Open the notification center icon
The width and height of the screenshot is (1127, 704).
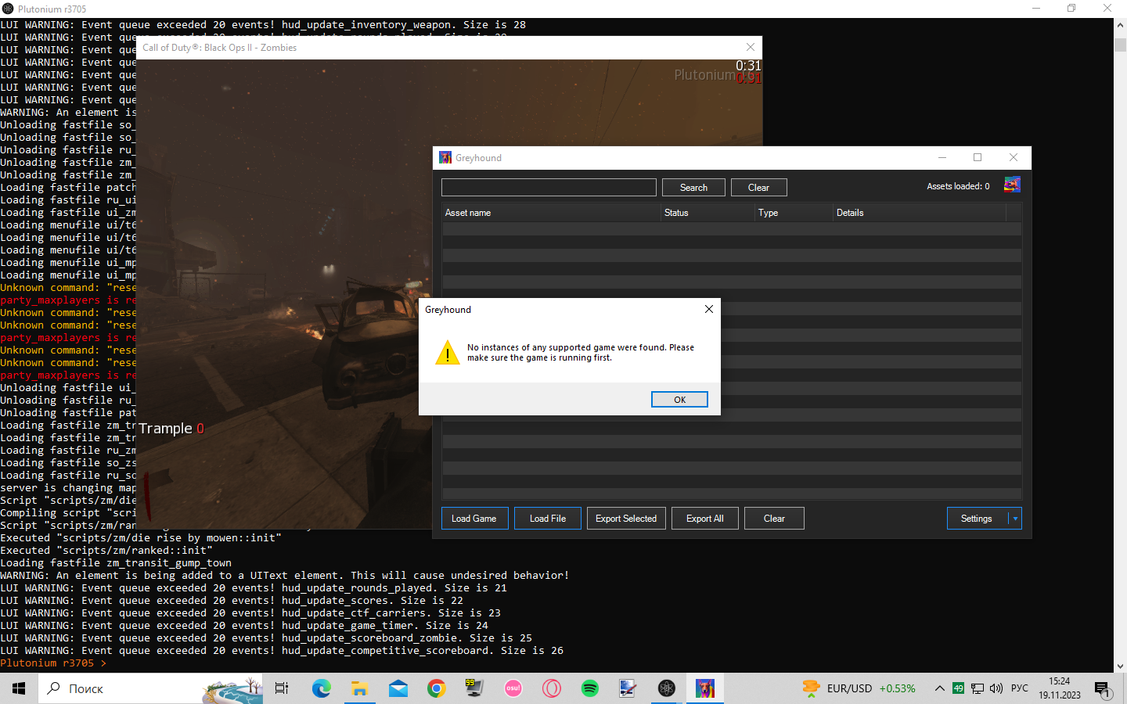(1103, 689)
